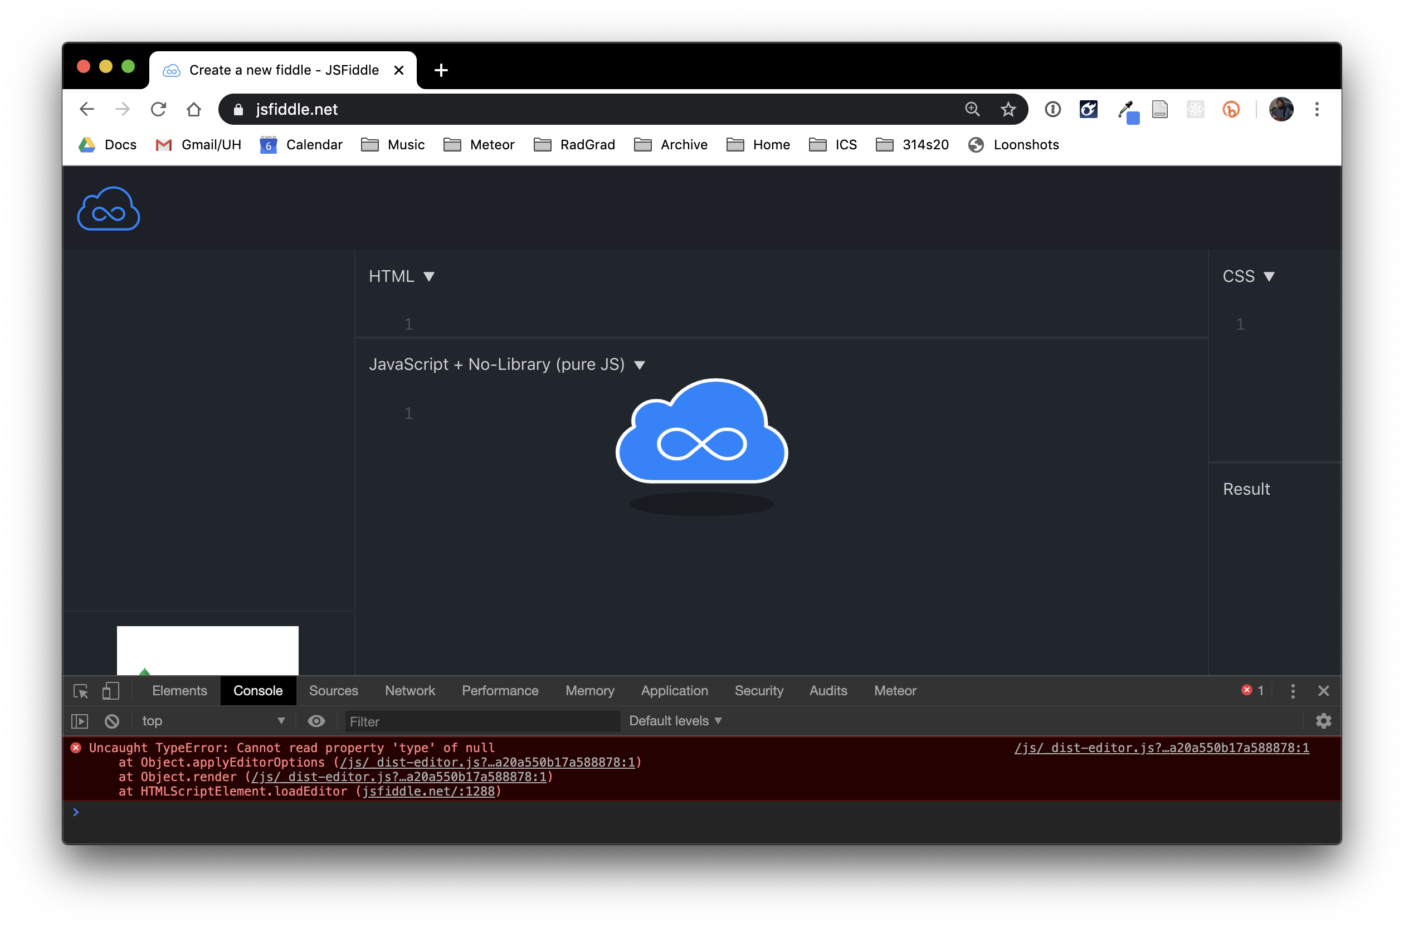Open the Loonshots bookmark
This screenshot has width=1404, height=927.
(x=1013, y=145)
